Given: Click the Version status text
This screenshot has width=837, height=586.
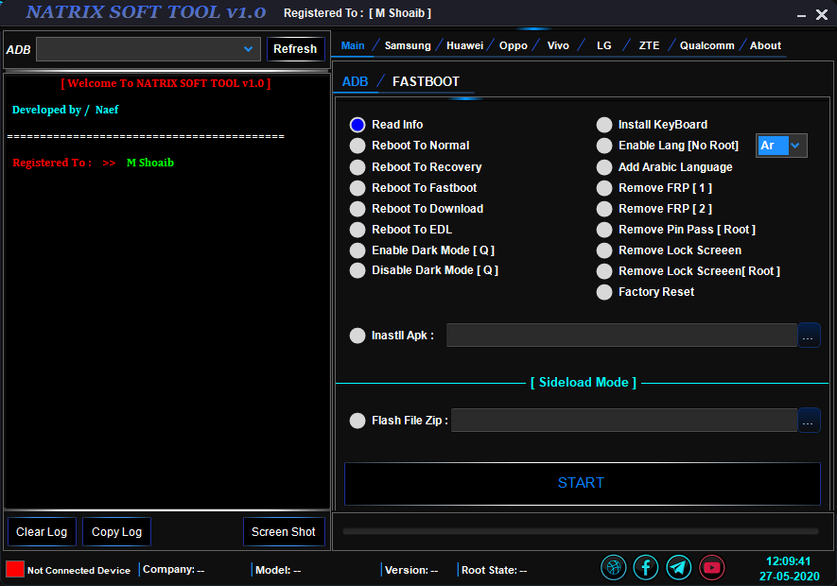Looking at the screenshot, I should click(411, 570).
